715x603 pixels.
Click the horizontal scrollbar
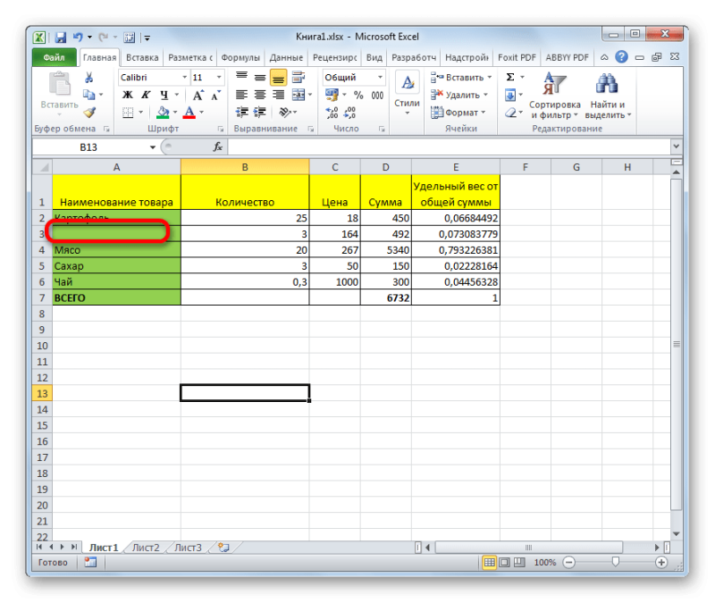tap(528, 548)
